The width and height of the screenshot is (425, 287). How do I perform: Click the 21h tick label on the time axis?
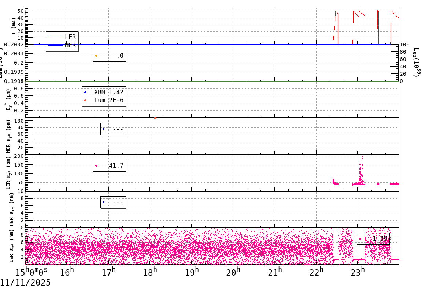pyautogui.click(x=275, y=272)
